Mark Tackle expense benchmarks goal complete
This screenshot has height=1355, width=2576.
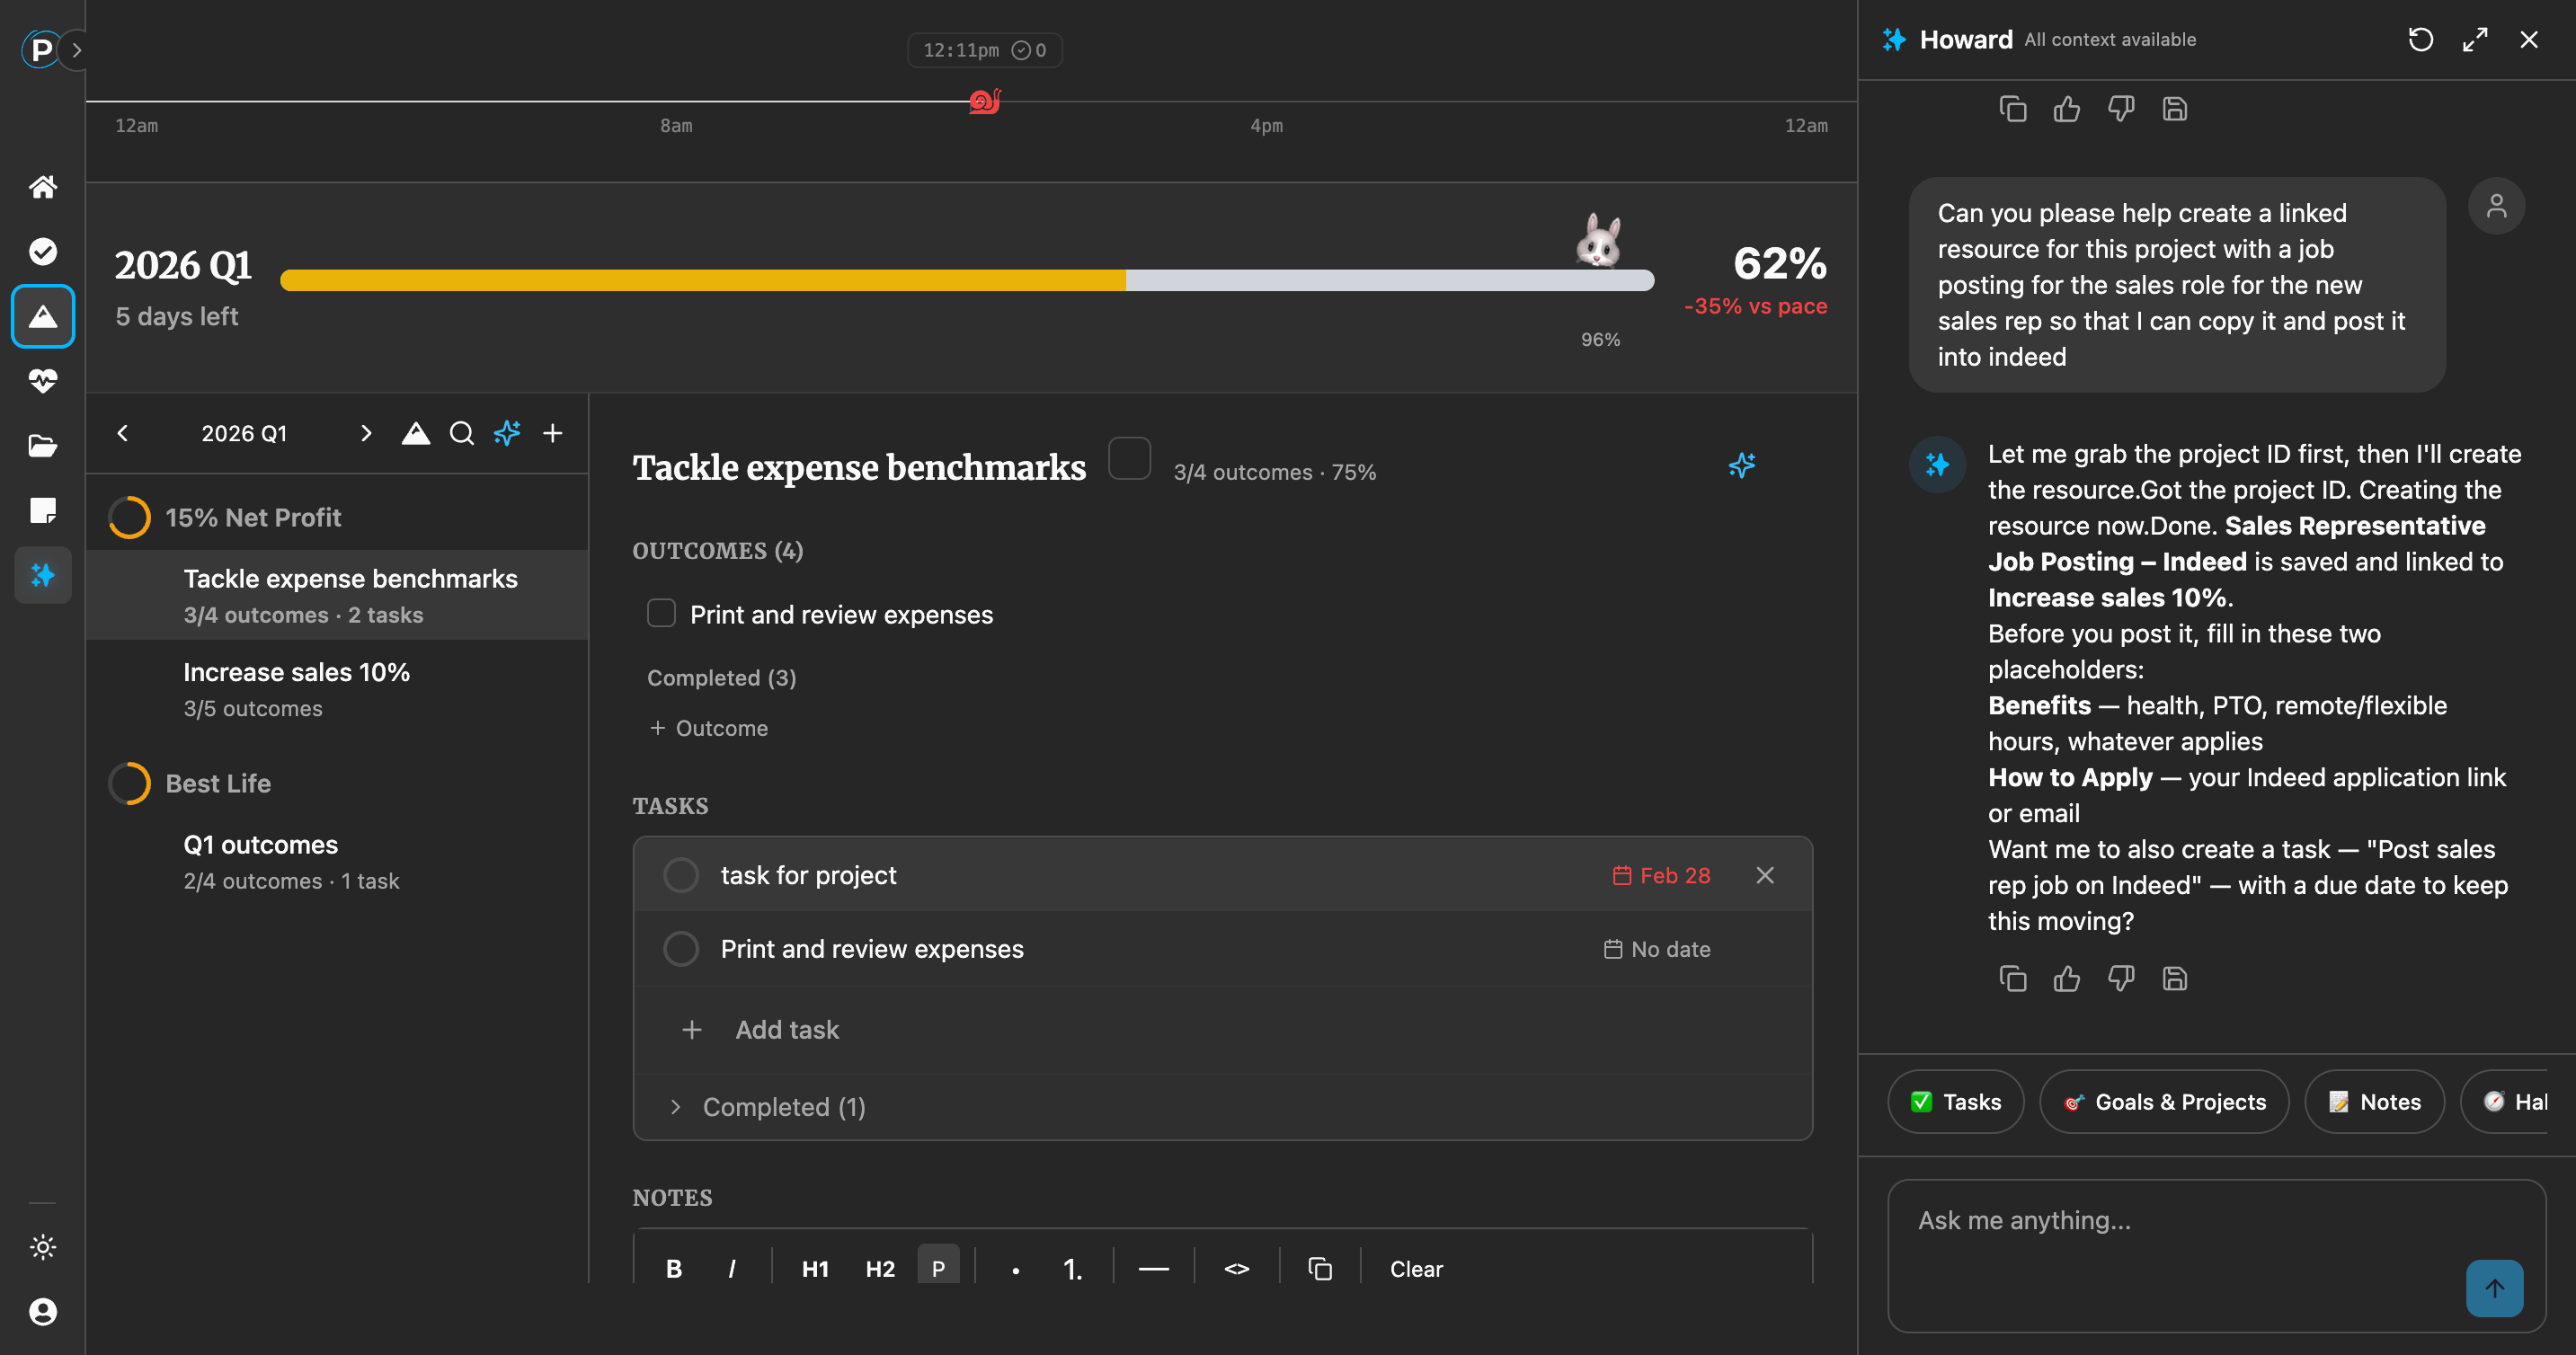click(1130, 458)
